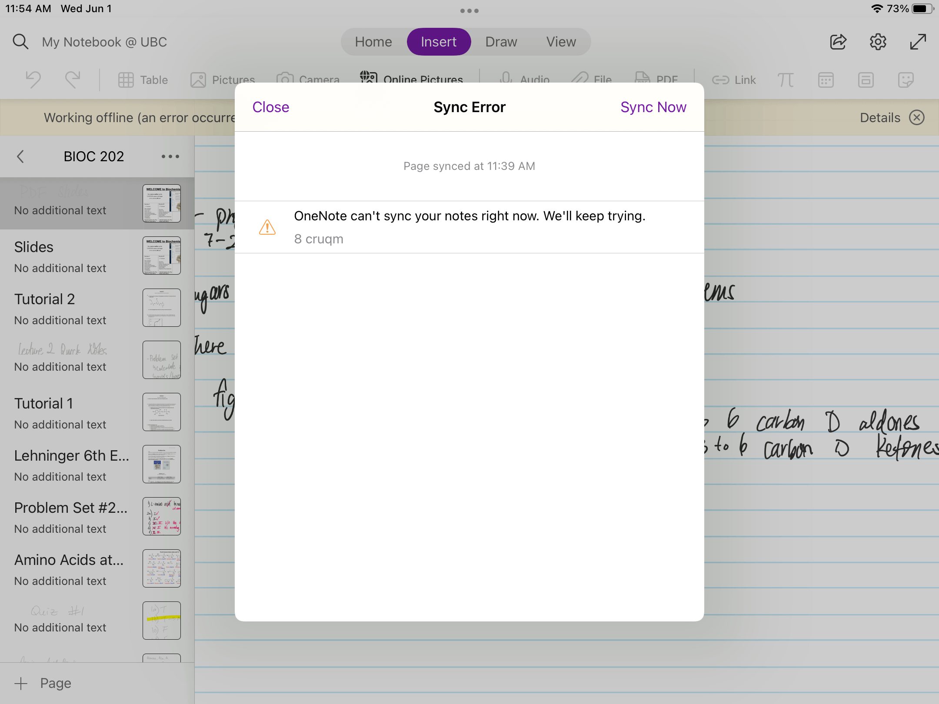Close the Sync Error dialog
939x704 pixels.
[270, 107]
